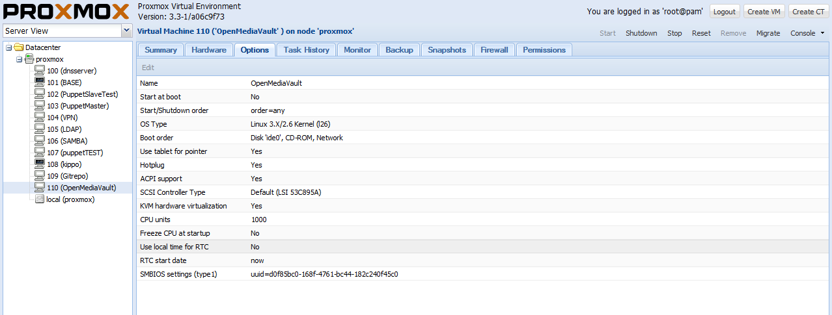832x315 pixels.
Task: Click the VM icon beside 108 (kippo)
Action: click(x=40, y=164)
